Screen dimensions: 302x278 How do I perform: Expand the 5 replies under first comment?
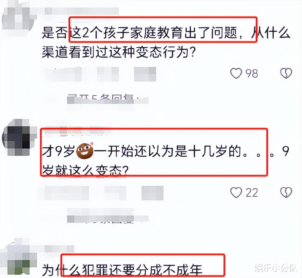pyautogui.click(x=108, y=99)
